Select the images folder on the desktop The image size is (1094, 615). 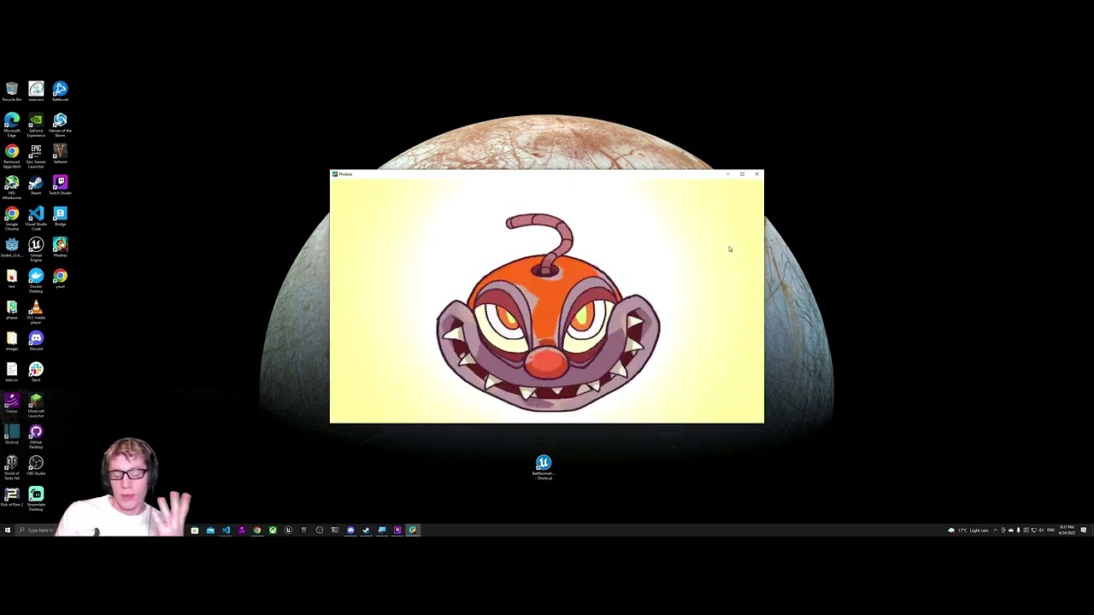pos(12,342)
